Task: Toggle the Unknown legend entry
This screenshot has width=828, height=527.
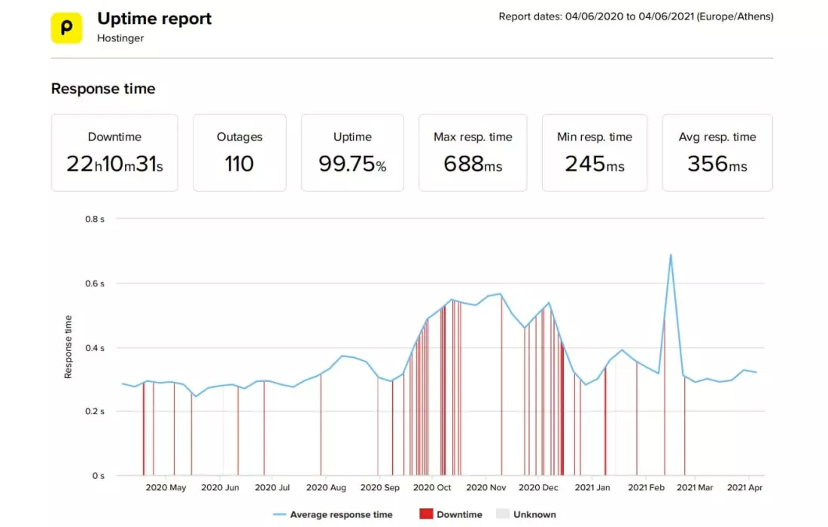Action: (534, 515)
